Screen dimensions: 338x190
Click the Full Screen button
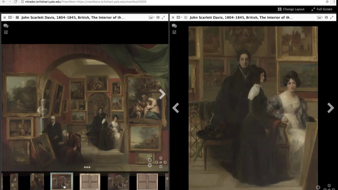pos(322,9)
